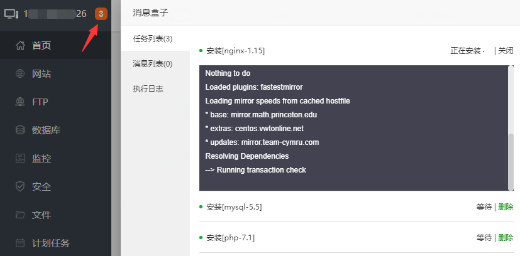Close the nginx-1.15 install log
This screenshot has height=256, width=520.
point(506,51)
